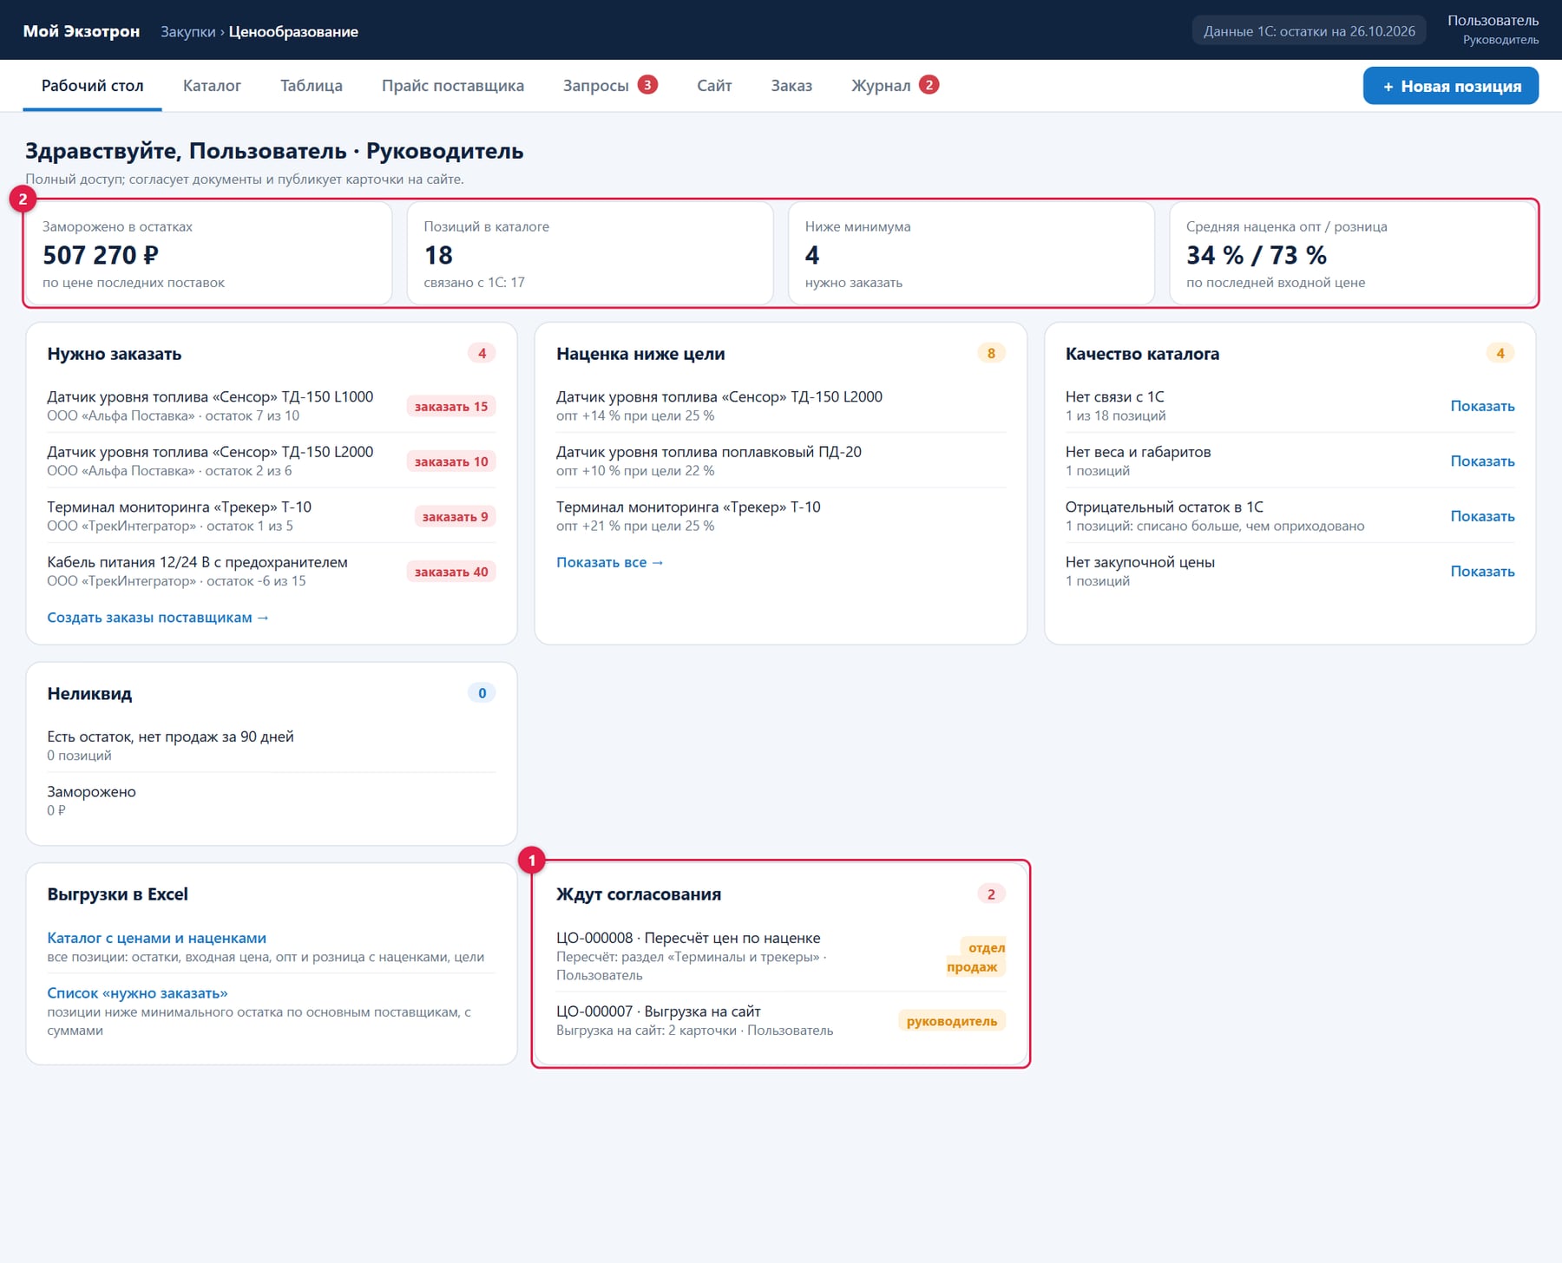This screenshot has width=1562, height=1263.
Task: Open the Каталог tab
Action: [x=212, y=86]
